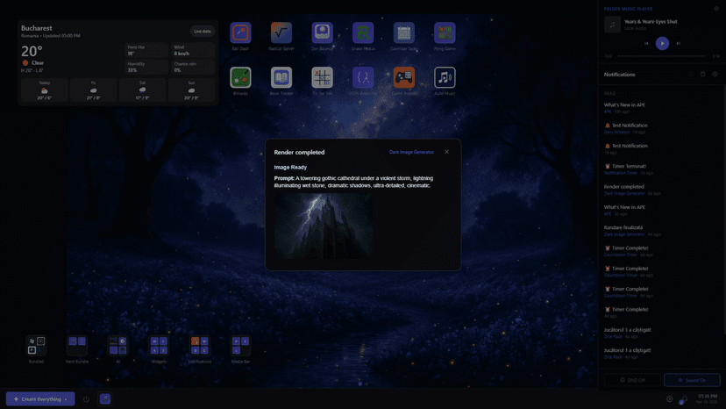Open music player settings gear
Image resolution: width=726 pixels, height=409 pixels.
(716, 9)
